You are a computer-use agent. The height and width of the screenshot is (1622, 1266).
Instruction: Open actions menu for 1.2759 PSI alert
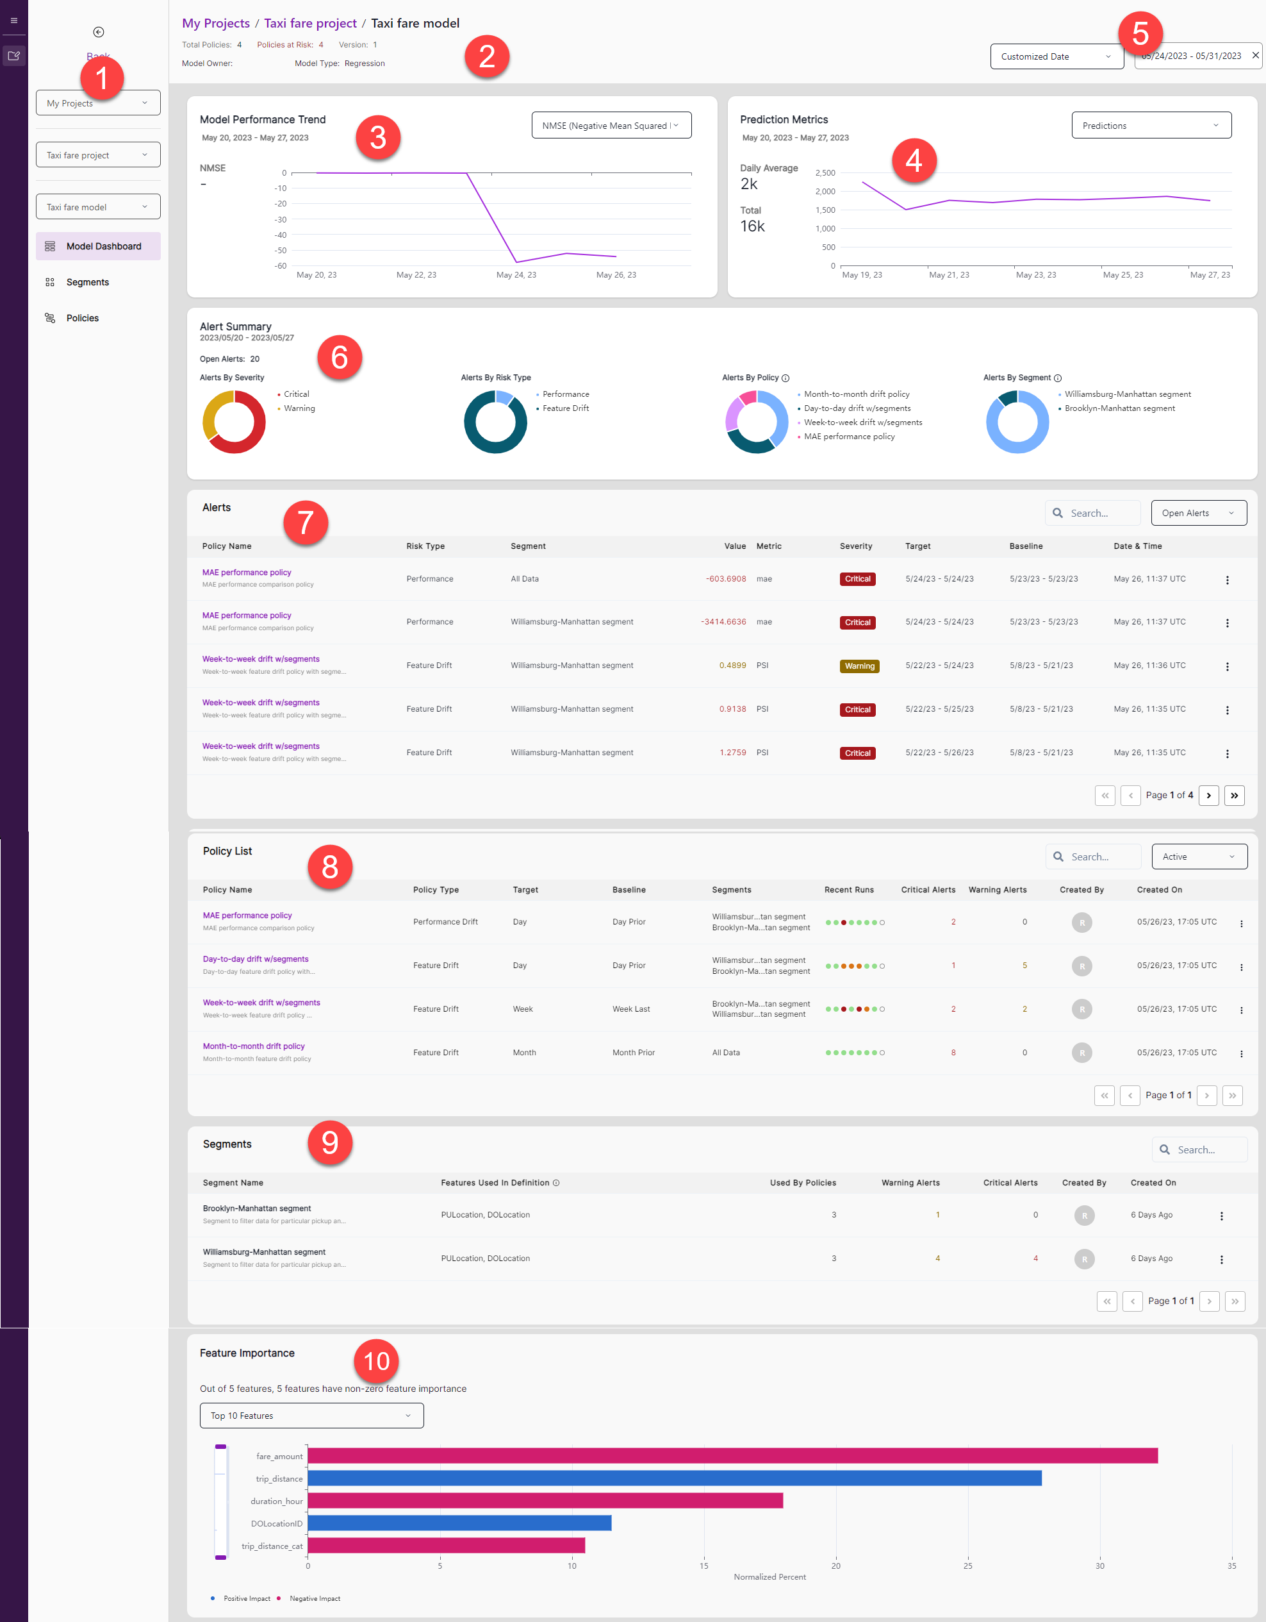[1227, 754]
